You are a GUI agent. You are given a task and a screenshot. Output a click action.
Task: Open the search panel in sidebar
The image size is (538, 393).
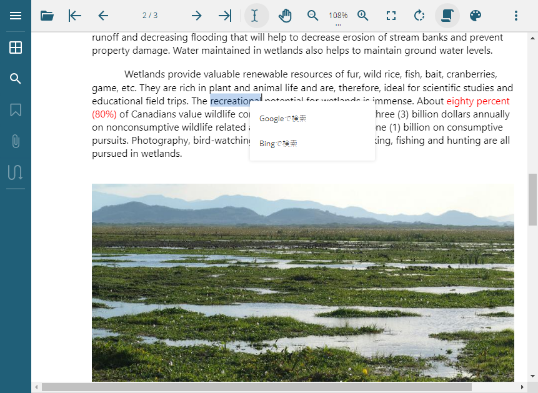pyautogui.click(x=16, y=79)
